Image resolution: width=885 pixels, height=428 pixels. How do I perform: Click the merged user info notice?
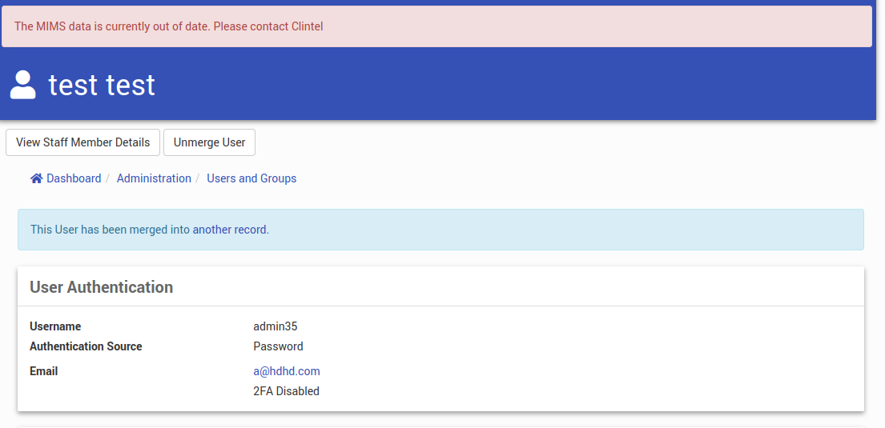pyautogui.click(x=440, y=230)
